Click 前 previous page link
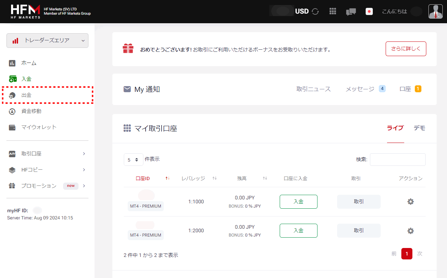This screenshot has width=447, height=278. [x=394, y=254]
